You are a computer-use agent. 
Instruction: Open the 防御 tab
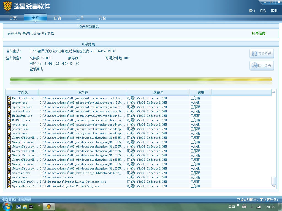click(x=58, y=18)
